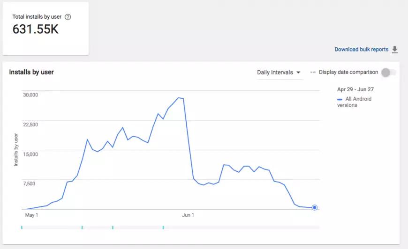Open the Download bulk reports link
Image resolution: width=408 pixels, height=249 pixels.
(361, 50)
